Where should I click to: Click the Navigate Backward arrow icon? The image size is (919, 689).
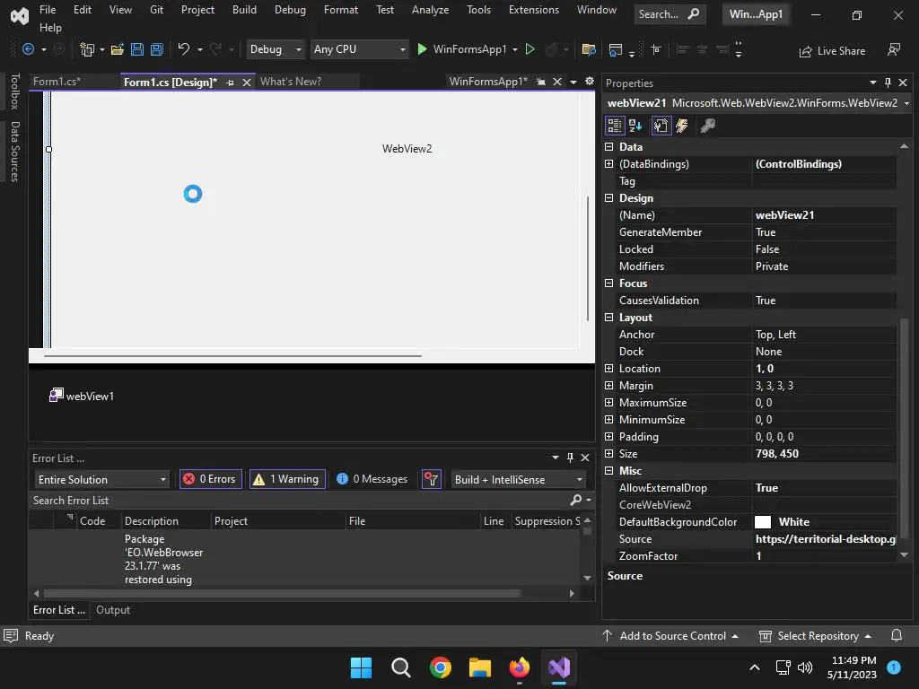click(x=28, y=49)
